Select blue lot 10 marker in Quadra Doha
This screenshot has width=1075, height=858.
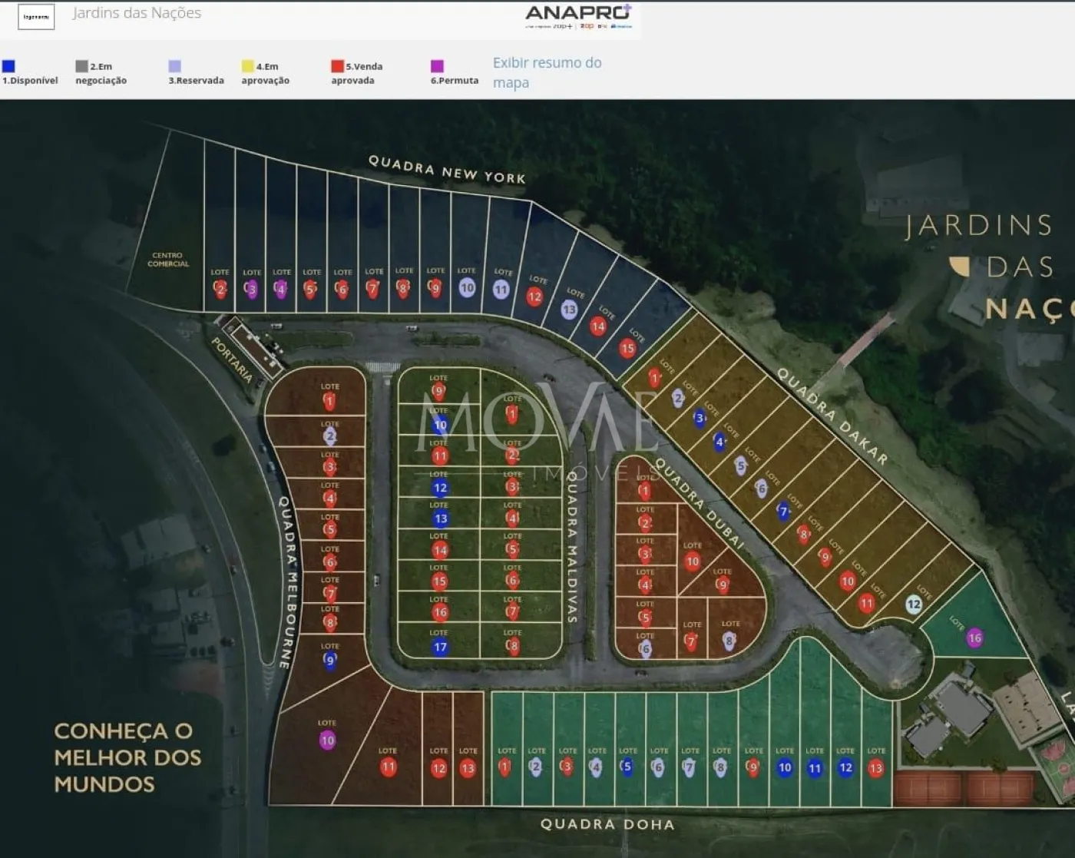coord(784,767)
